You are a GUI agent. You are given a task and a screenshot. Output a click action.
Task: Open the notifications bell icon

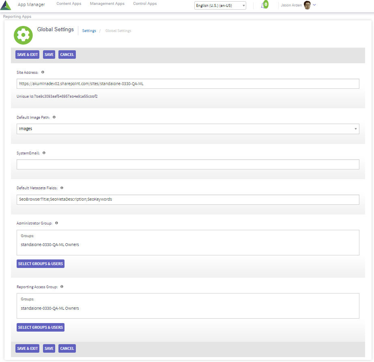[264, 5]
